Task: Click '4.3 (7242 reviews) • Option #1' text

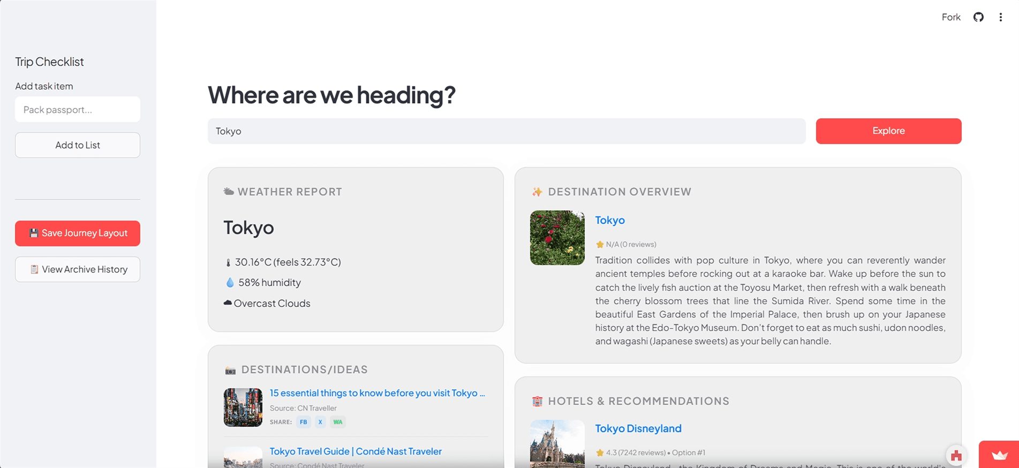Action: pos(655,452)
